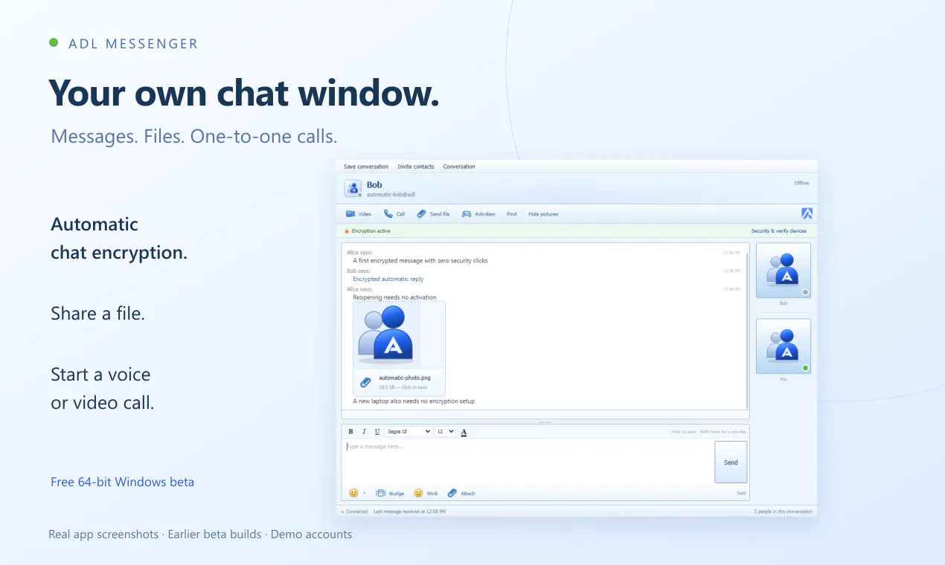
Task: Click the Free 64-bit Windows beta link
Action: pos(122,482)
